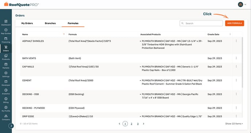
Task: Go to page 1
Action: click(x=125, y=124)
